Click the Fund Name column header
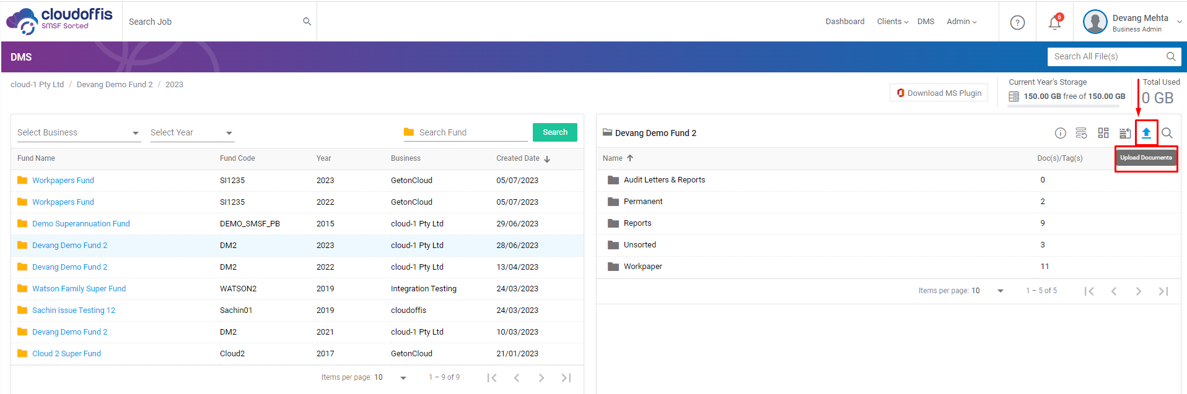Image resolution: width=1187 pixels, height=394 pixels. pos(36,158)
